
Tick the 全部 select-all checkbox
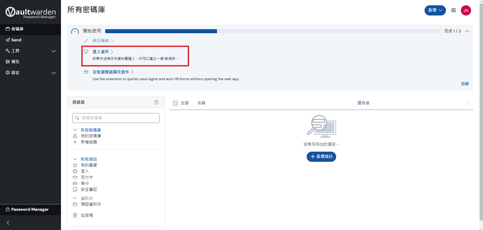(175, 103)
